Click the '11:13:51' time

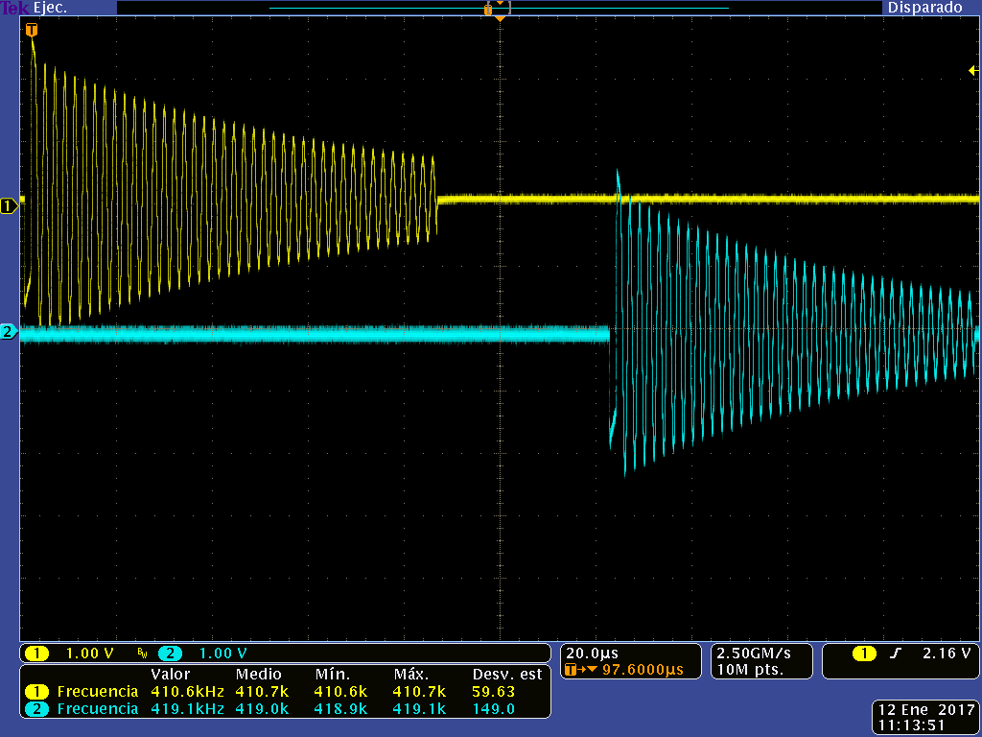pyautogui.click(x=911, y=725)
